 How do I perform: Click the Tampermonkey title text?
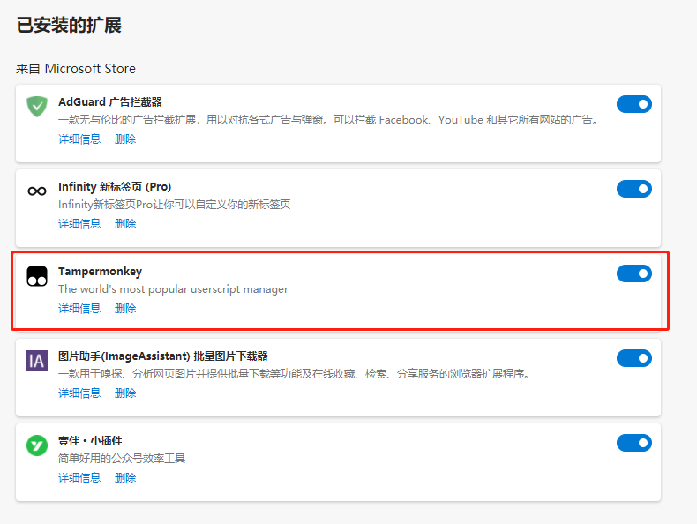100,272
